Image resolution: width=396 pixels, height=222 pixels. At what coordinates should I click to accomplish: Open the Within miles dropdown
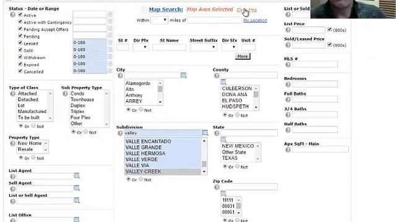(160, 20)
